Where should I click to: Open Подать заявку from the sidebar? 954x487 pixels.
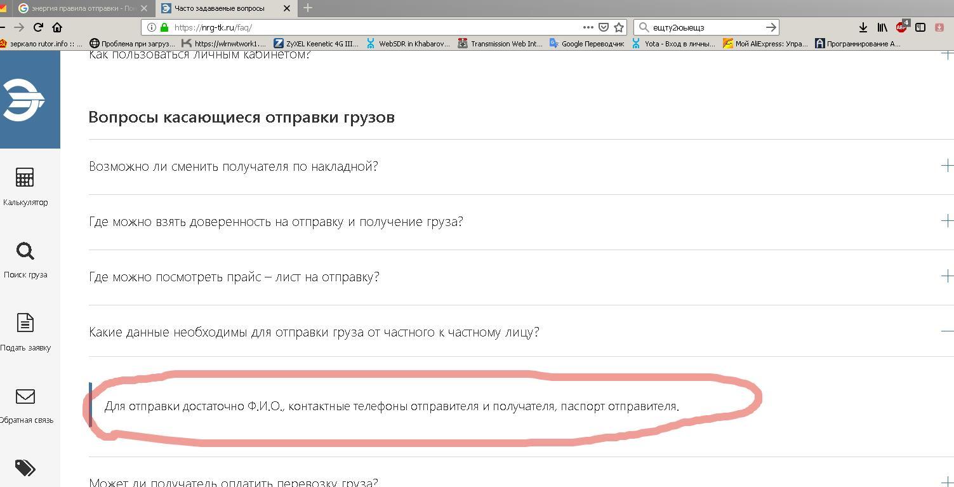click(25, 331)
